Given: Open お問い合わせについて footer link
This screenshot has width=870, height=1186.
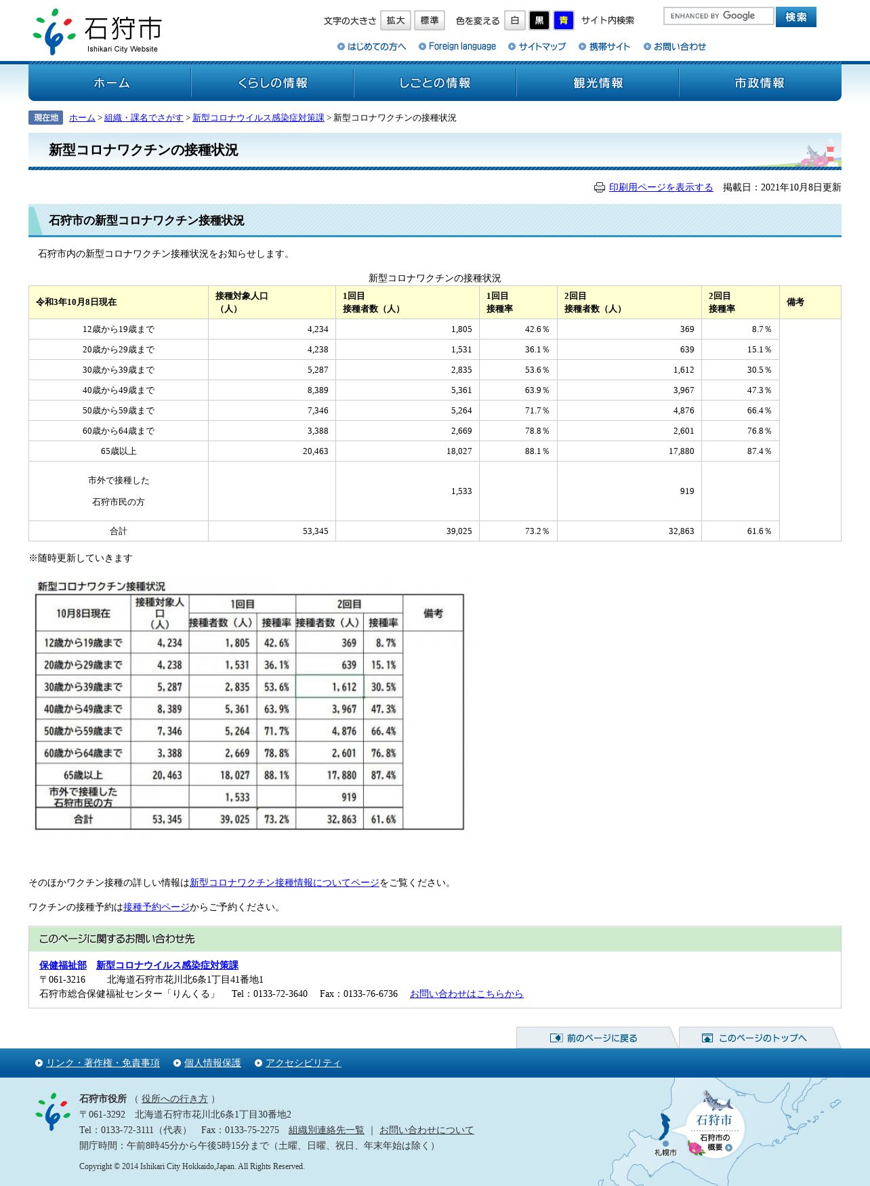Looking at the screenshot, I should coord(427,1130).
